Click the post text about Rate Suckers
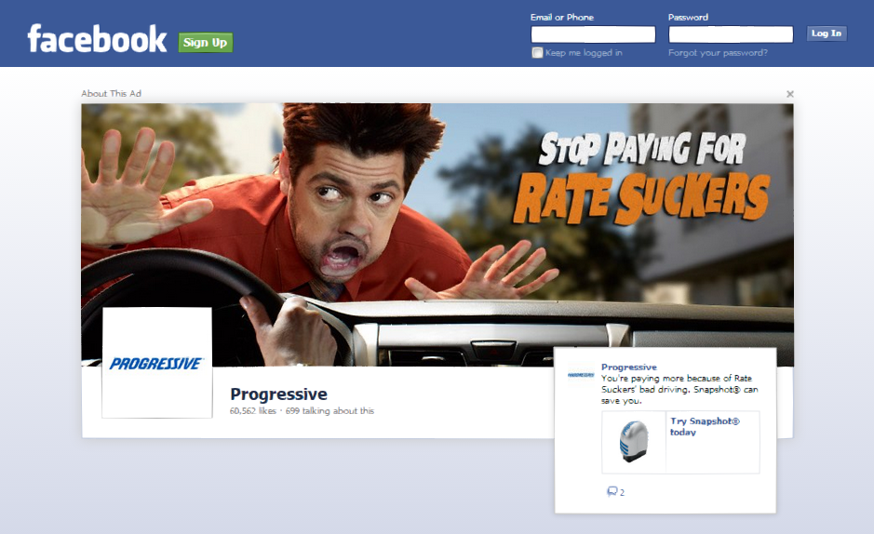Screen dimensions: 874x534 (679, 389)
